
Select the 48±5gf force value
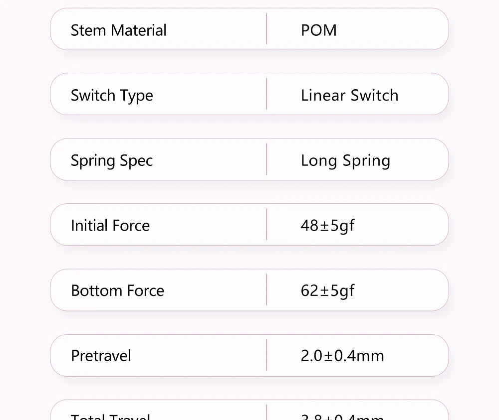[x=327, y=225]
